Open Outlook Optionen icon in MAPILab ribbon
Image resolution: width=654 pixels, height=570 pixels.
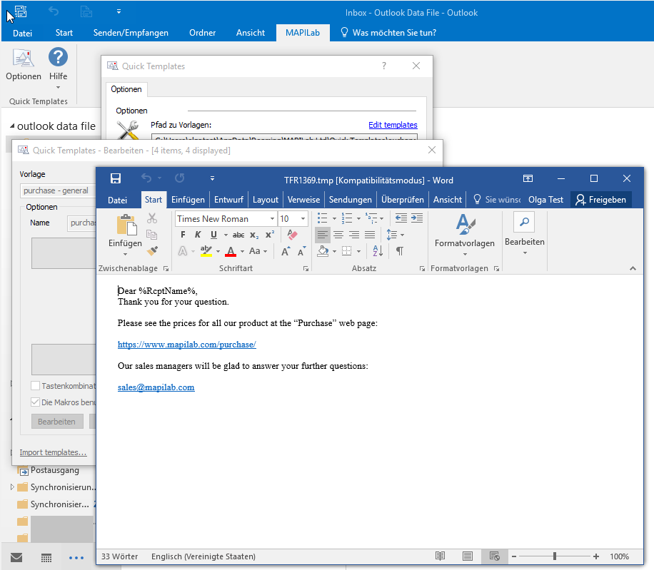(24, 65)
